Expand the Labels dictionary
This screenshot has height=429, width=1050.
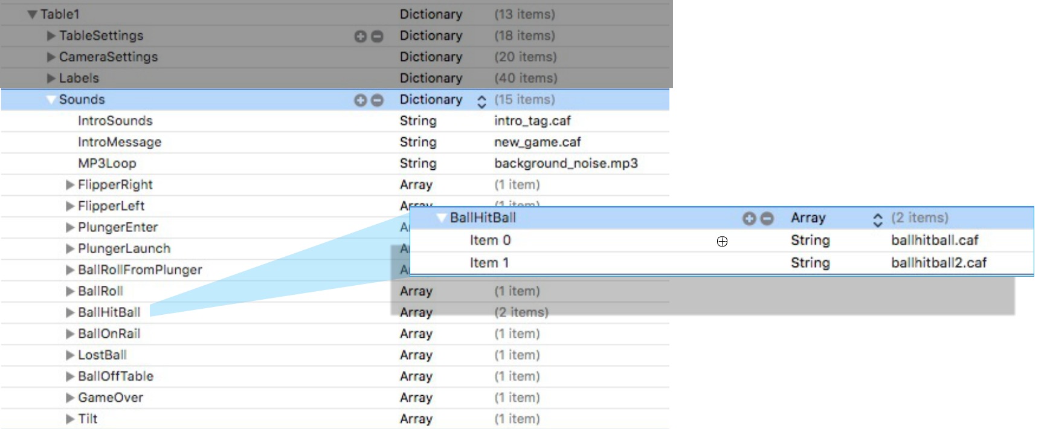[x=51, y=79]
